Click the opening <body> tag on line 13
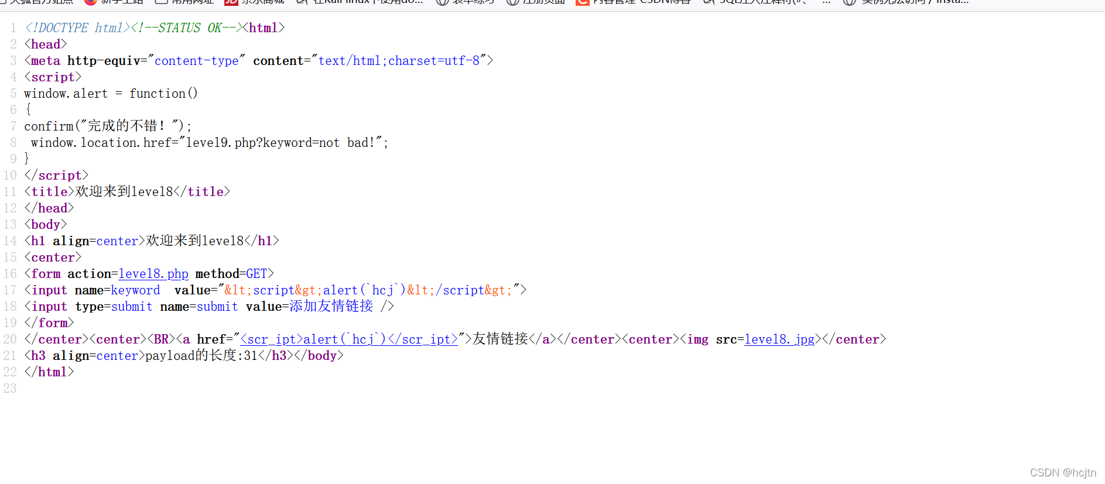This screenshot has height=484, width=1105. point(46,225)
